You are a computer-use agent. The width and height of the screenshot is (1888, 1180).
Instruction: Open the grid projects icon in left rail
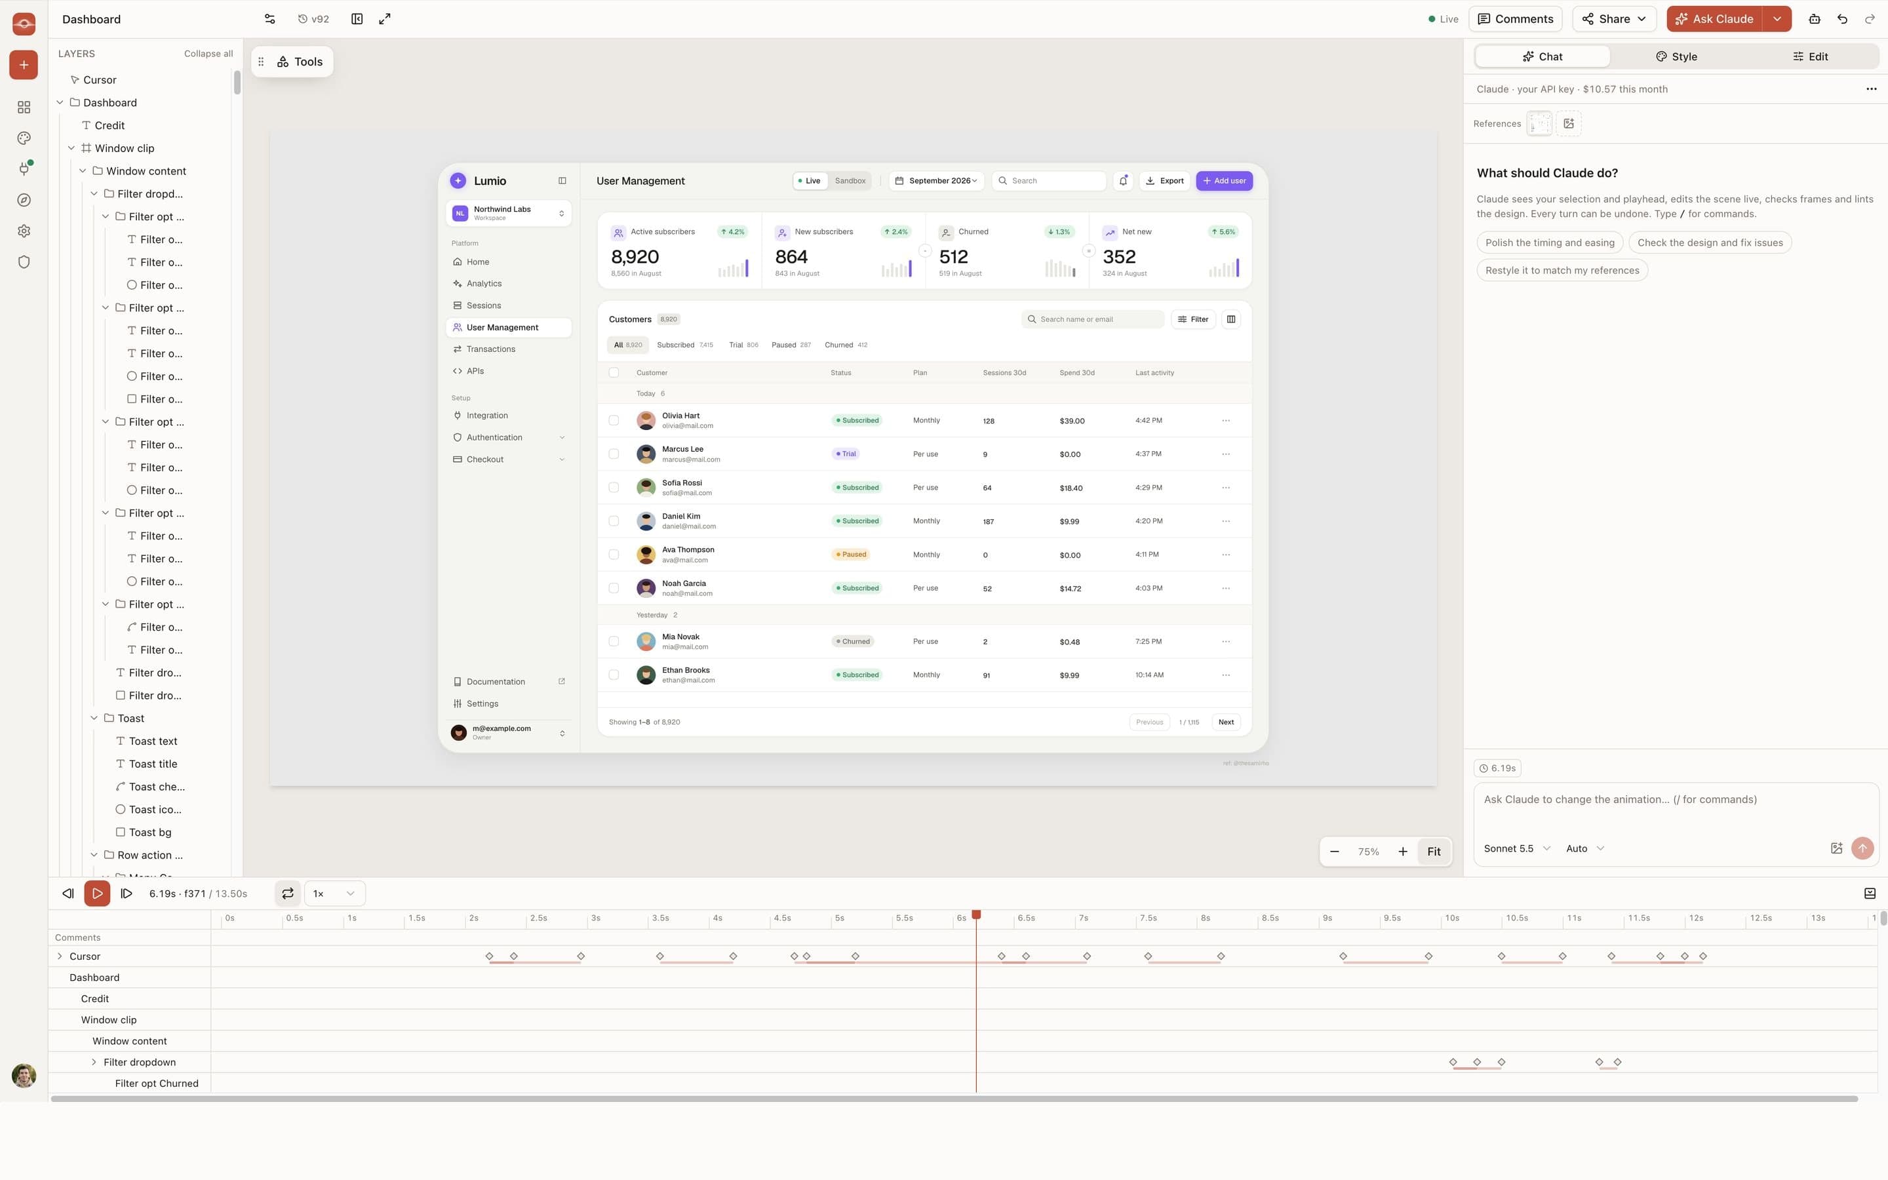(x=24, y=107)
